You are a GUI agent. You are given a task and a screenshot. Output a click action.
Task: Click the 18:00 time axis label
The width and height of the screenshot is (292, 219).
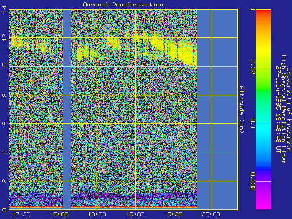(x=59, y=214)
